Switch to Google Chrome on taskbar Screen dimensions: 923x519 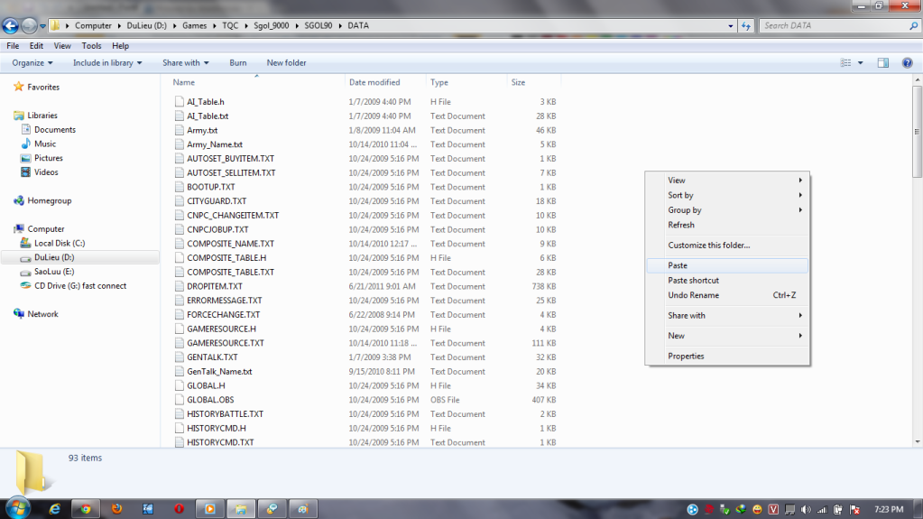(86, 509)
